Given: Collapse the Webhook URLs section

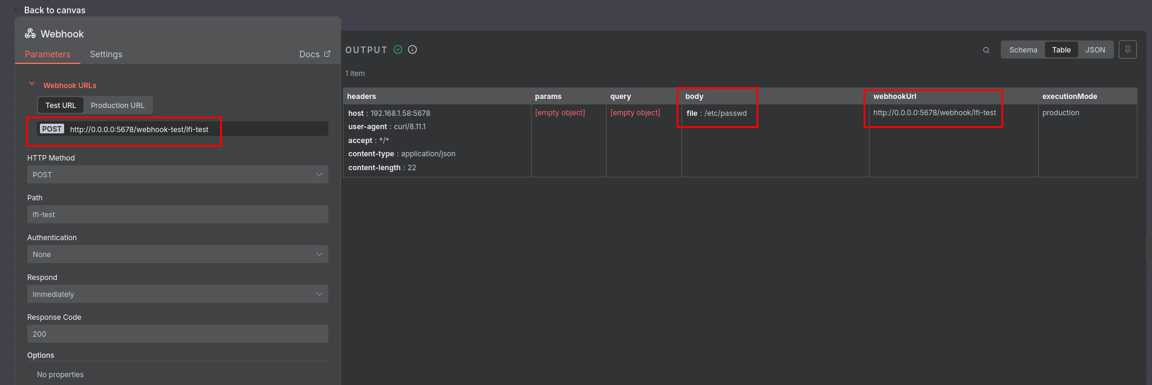Looking at the screenshot, I should [x=32, y=84].
